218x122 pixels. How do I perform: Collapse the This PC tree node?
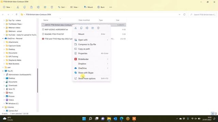(3, 71)
